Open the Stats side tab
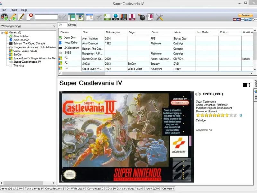This screenshot has height=193, width=257. [255, 95]
